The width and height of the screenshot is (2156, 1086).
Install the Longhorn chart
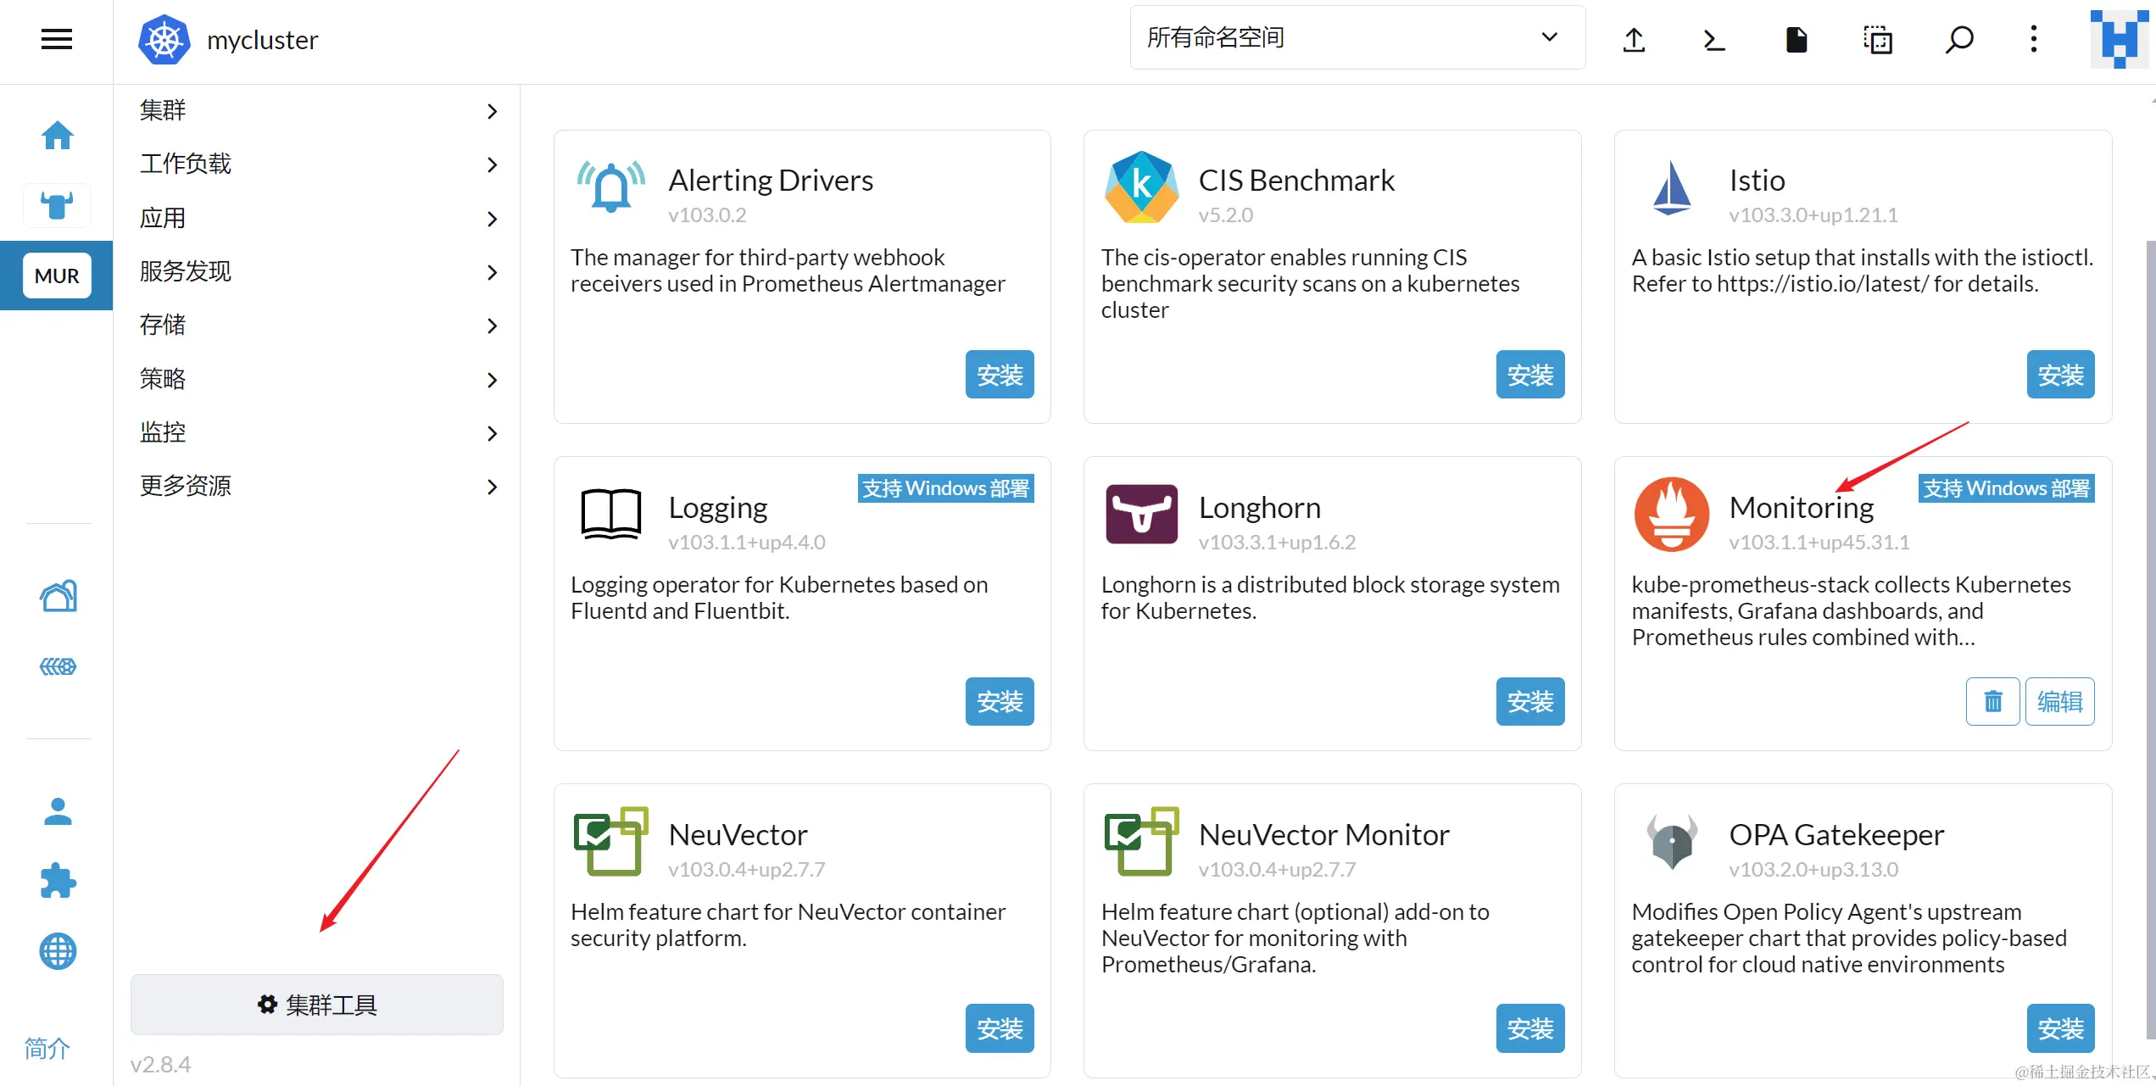point(1529,701)
